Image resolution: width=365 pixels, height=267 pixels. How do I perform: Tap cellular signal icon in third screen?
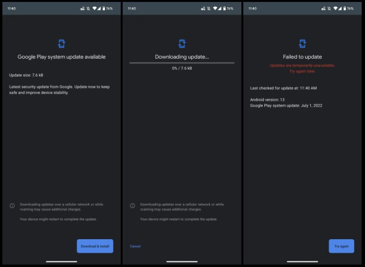tap(340, 8)
